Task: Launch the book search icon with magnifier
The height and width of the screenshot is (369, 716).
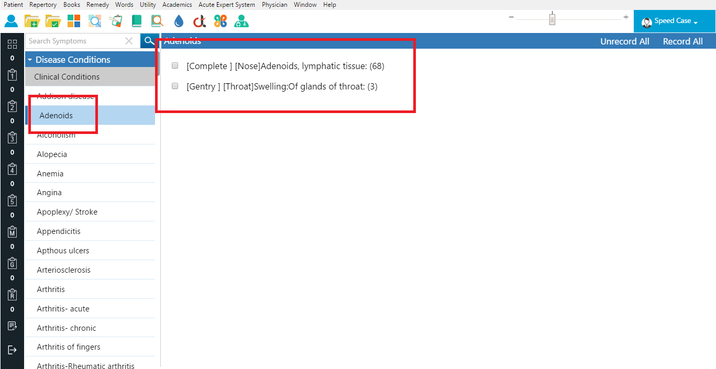Action: pos(157,21)
